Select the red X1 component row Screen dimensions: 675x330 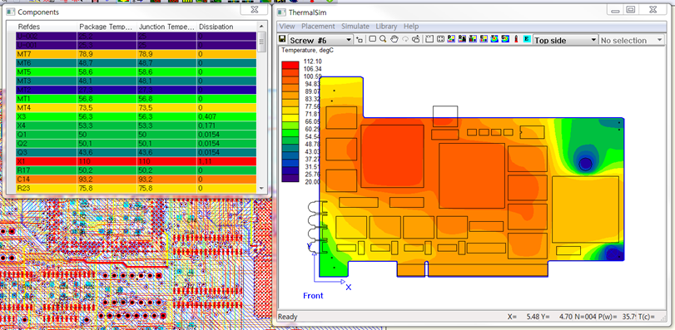[x=136, y=161]
